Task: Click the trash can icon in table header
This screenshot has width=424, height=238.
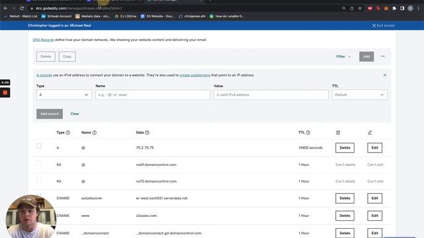Action: 338,132
